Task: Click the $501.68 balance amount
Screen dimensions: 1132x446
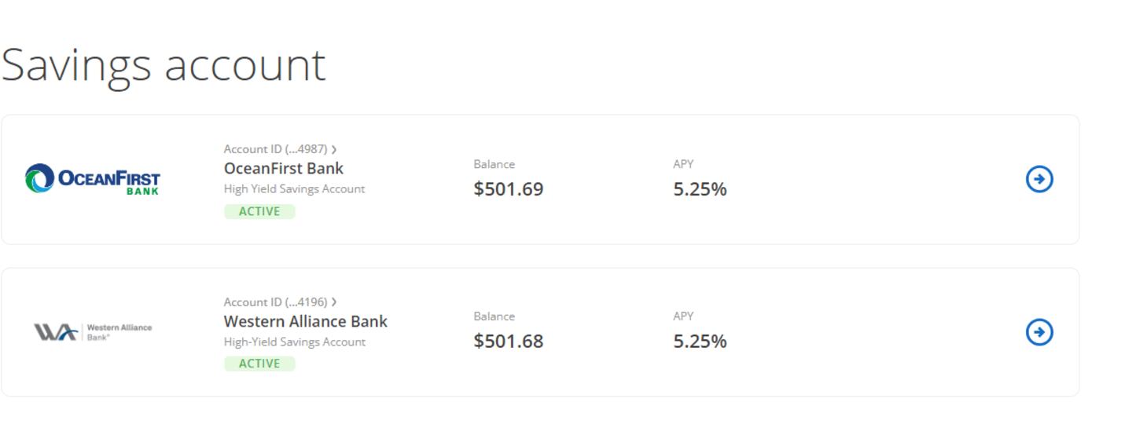Action: (508, 342)
